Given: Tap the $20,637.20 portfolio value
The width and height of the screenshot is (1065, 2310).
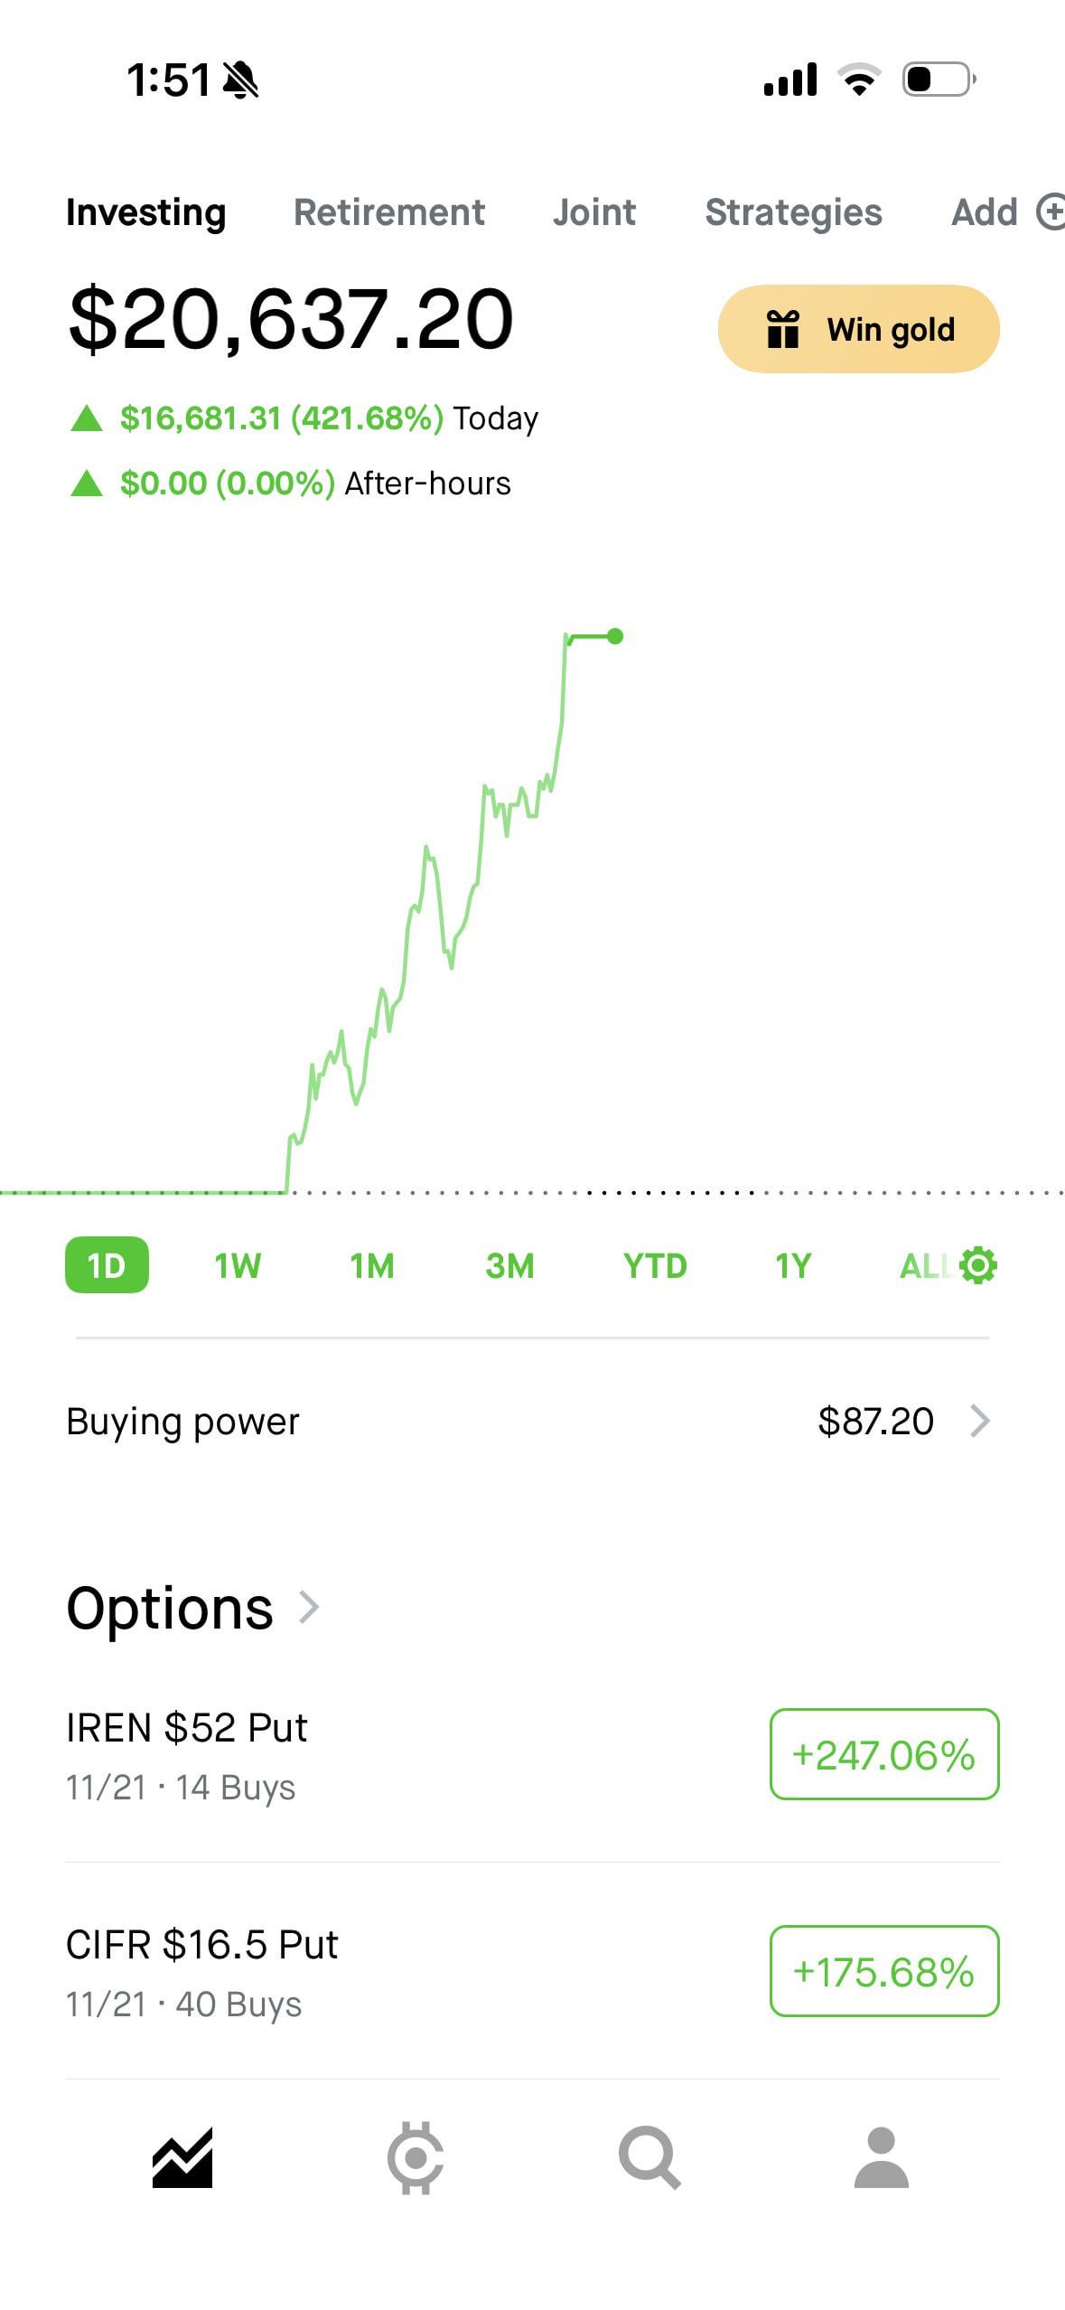Looking at the screenshot, I should click(291, 318).
